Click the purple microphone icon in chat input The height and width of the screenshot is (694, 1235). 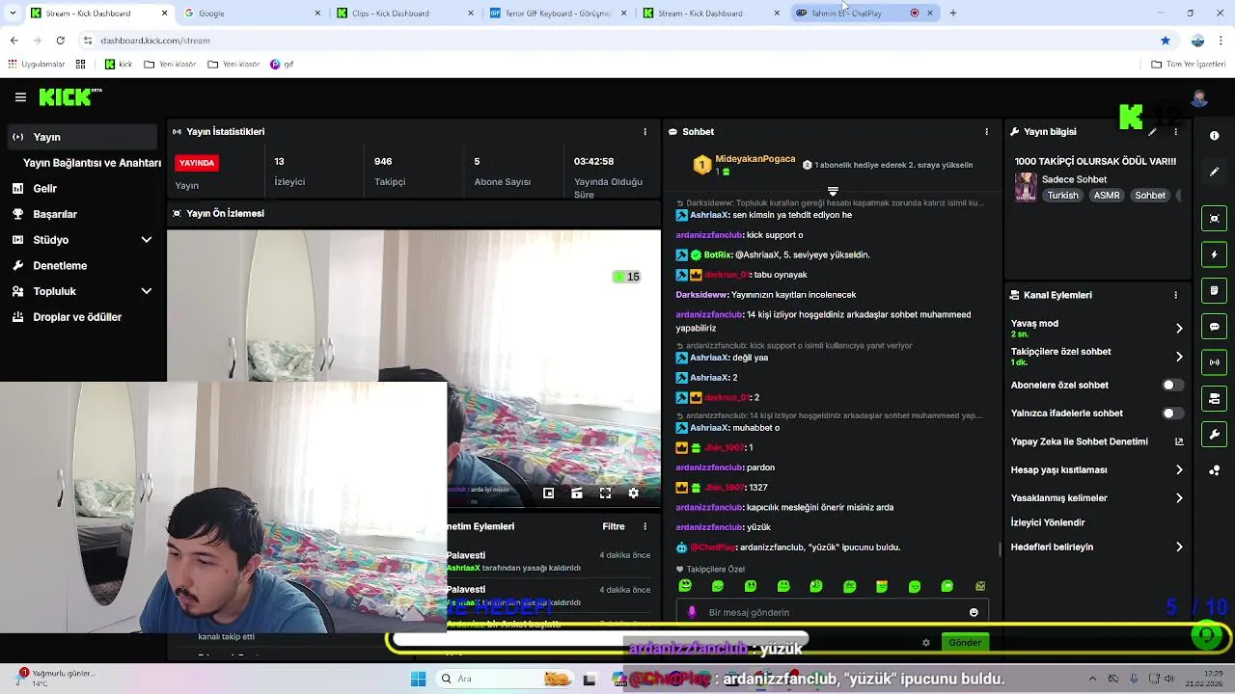pos(692,612)
